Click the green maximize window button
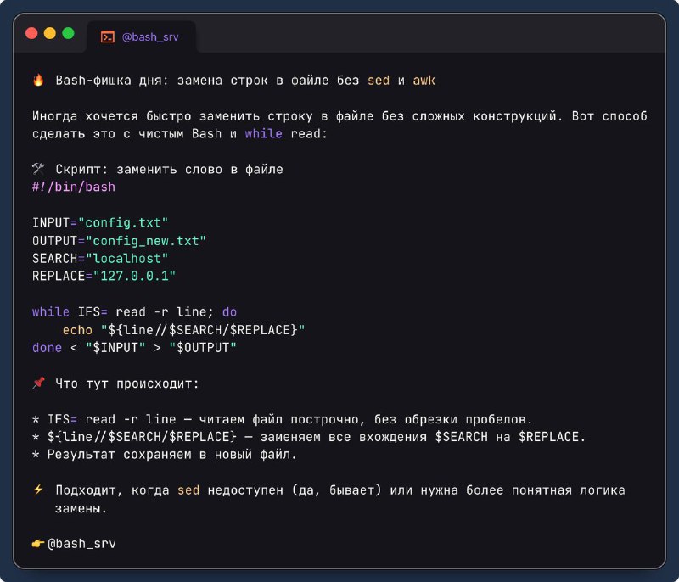 69,33
